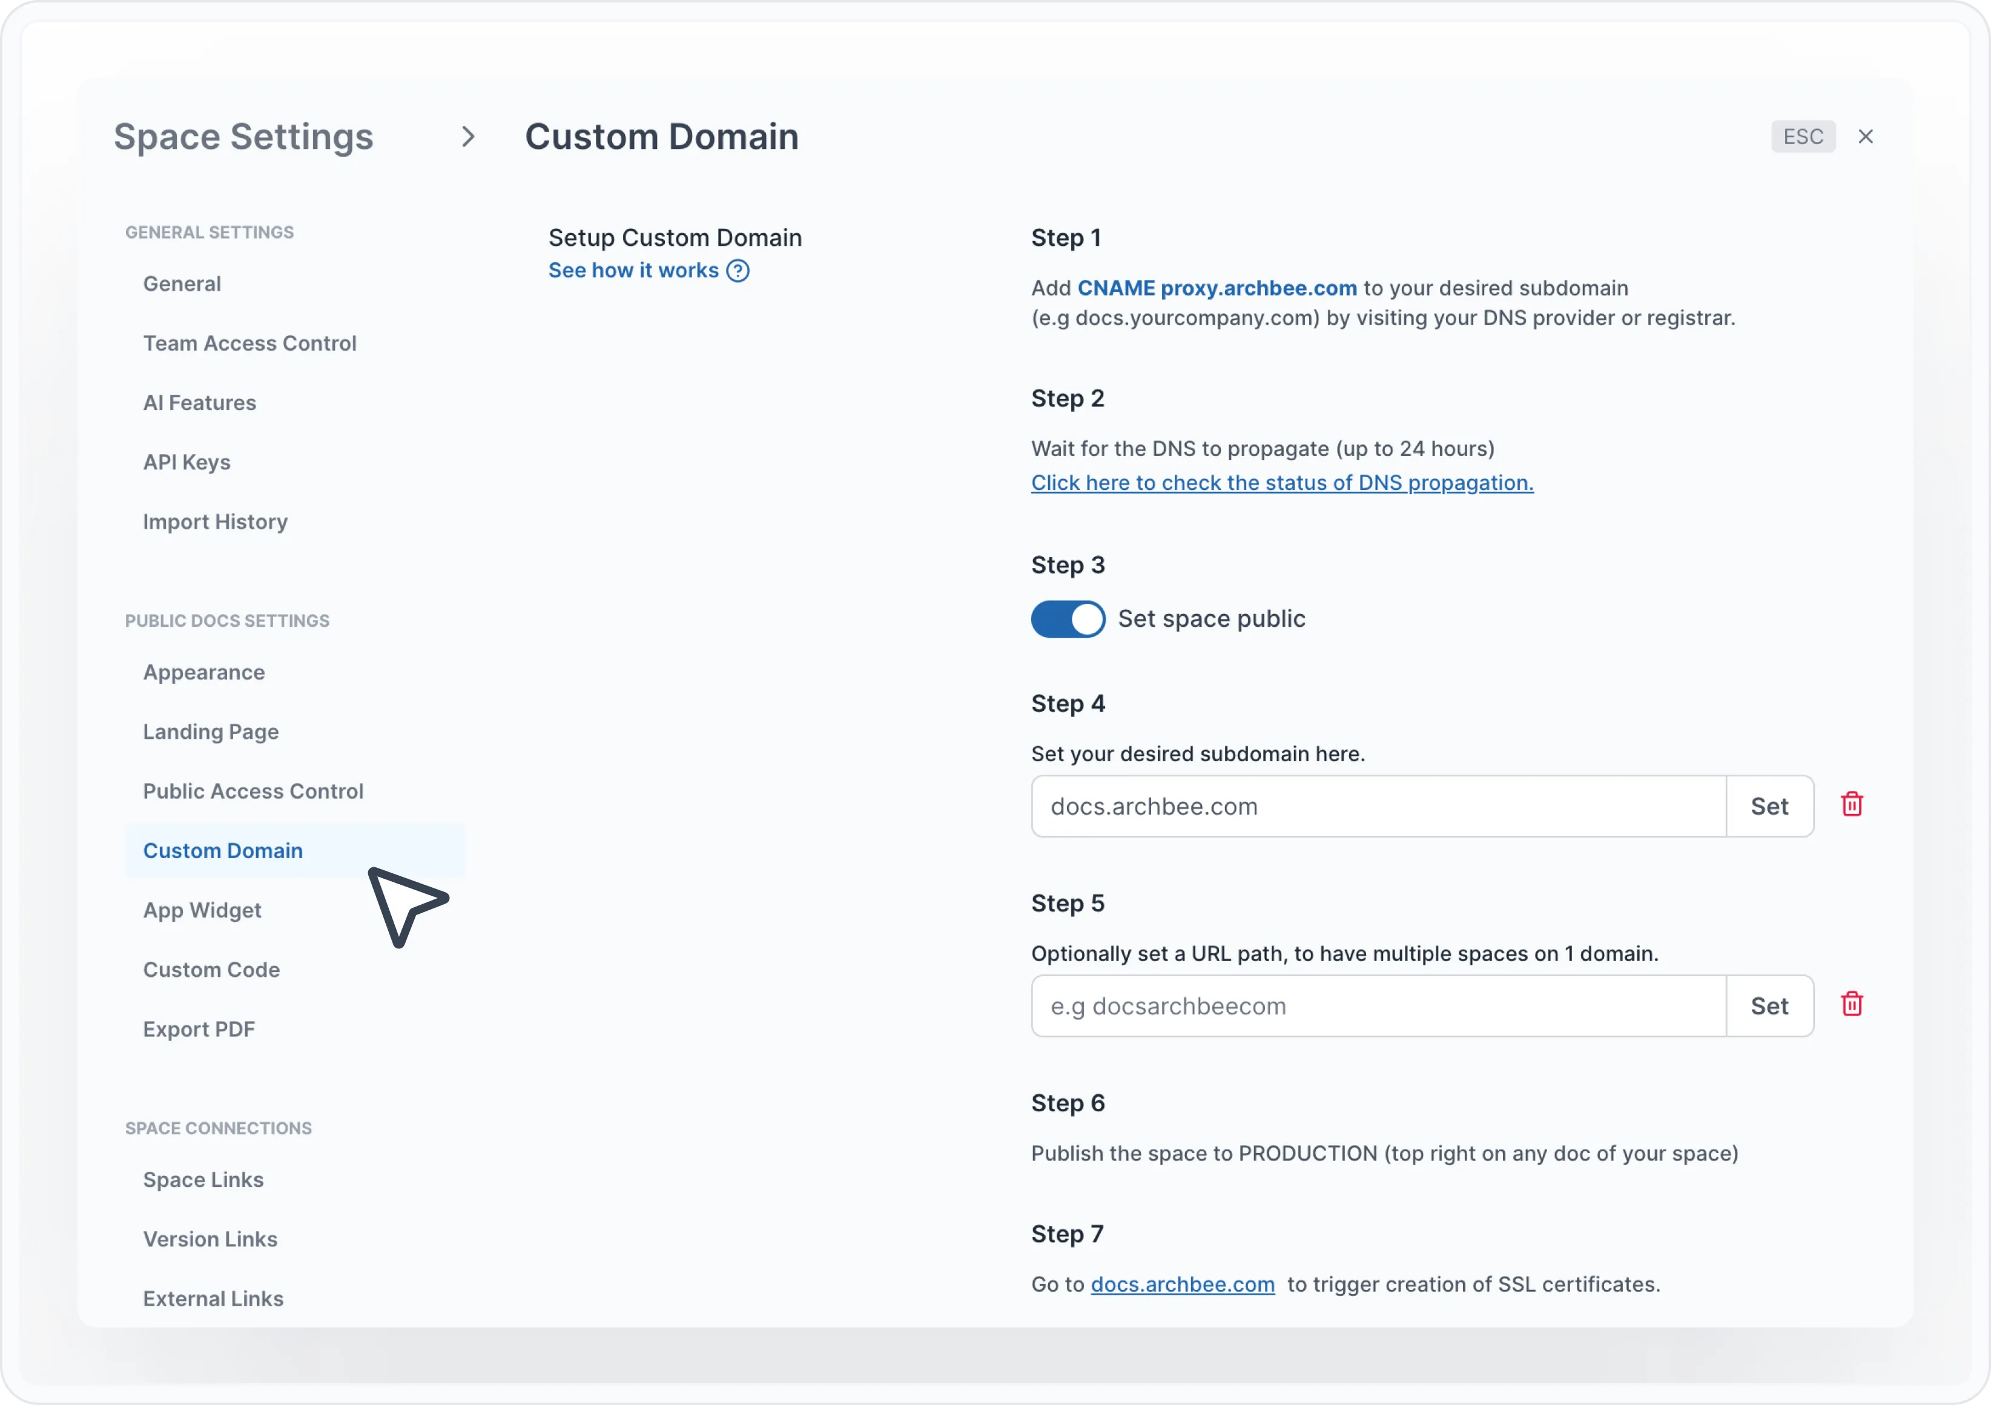Click the ESC button
Viewport: 1991px width, 1405px height.
tap(1803, 136)
